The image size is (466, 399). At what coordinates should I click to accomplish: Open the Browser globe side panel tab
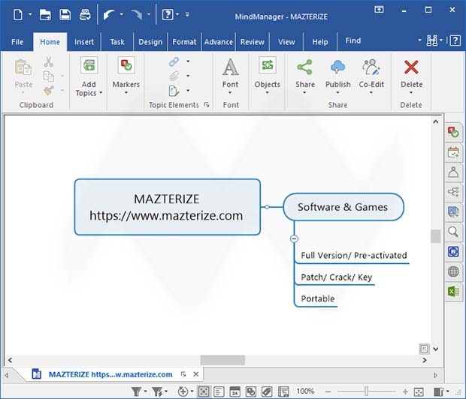pos(453,271)
